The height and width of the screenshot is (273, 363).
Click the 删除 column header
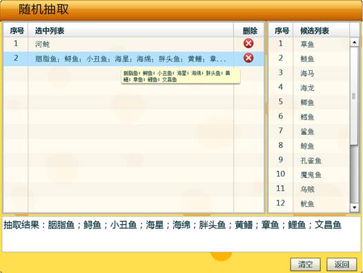click(250, 30)
